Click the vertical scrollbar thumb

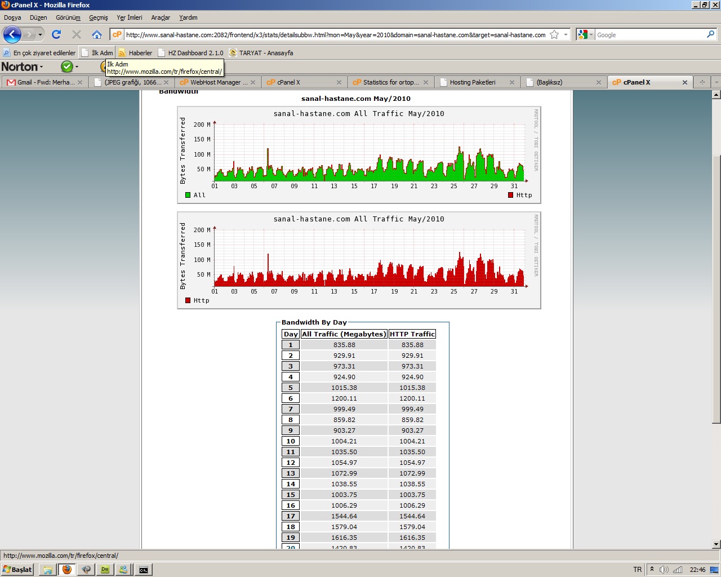716,288
